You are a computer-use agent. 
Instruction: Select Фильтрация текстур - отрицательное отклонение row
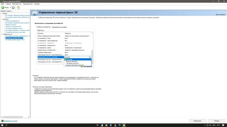coord(51,60)
